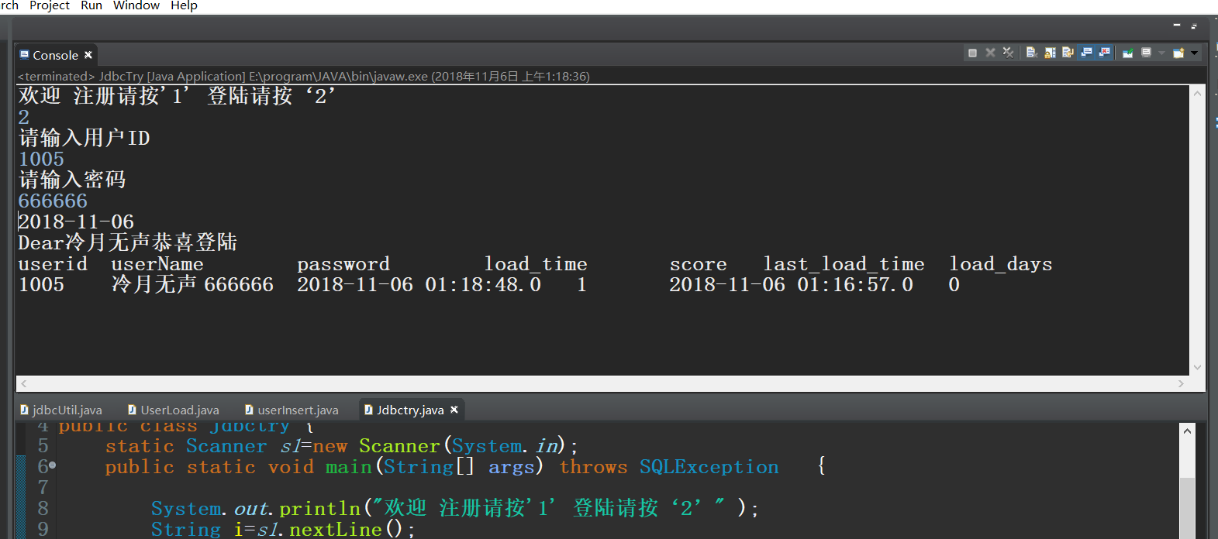Toggle Scroll Lock in the Console toolbar

coord(1050,53)
